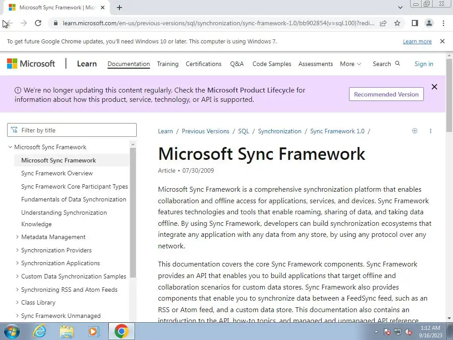453x340 pixels.
Task: View site security lock icon
Action: coord(56,23)
